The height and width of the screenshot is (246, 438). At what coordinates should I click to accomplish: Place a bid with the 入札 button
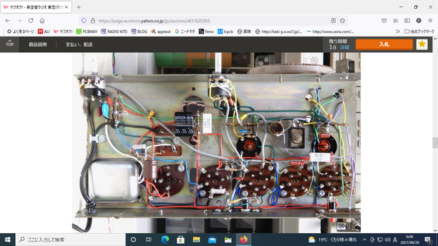[384, 44]
